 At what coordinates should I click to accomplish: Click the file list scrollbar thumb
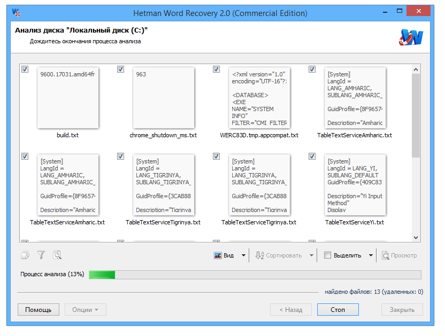coord(416,116)
